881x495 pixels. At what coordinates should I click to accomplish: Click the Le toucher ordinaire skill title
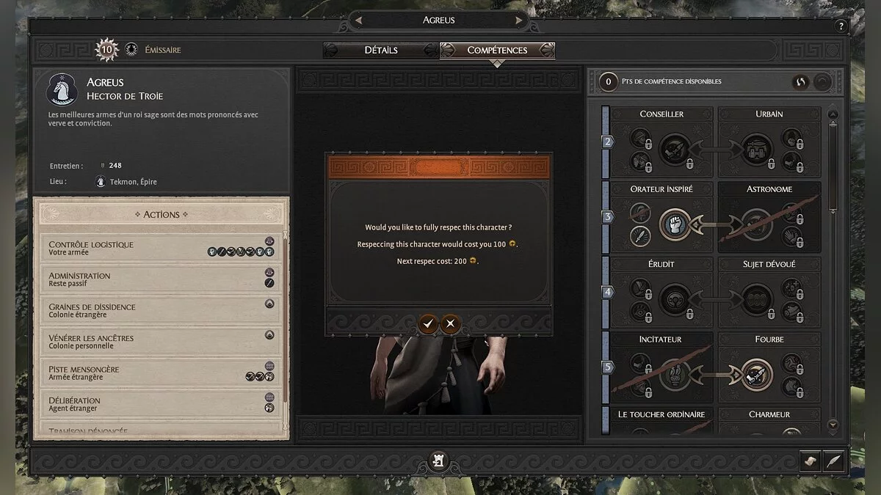click(661, 414)
